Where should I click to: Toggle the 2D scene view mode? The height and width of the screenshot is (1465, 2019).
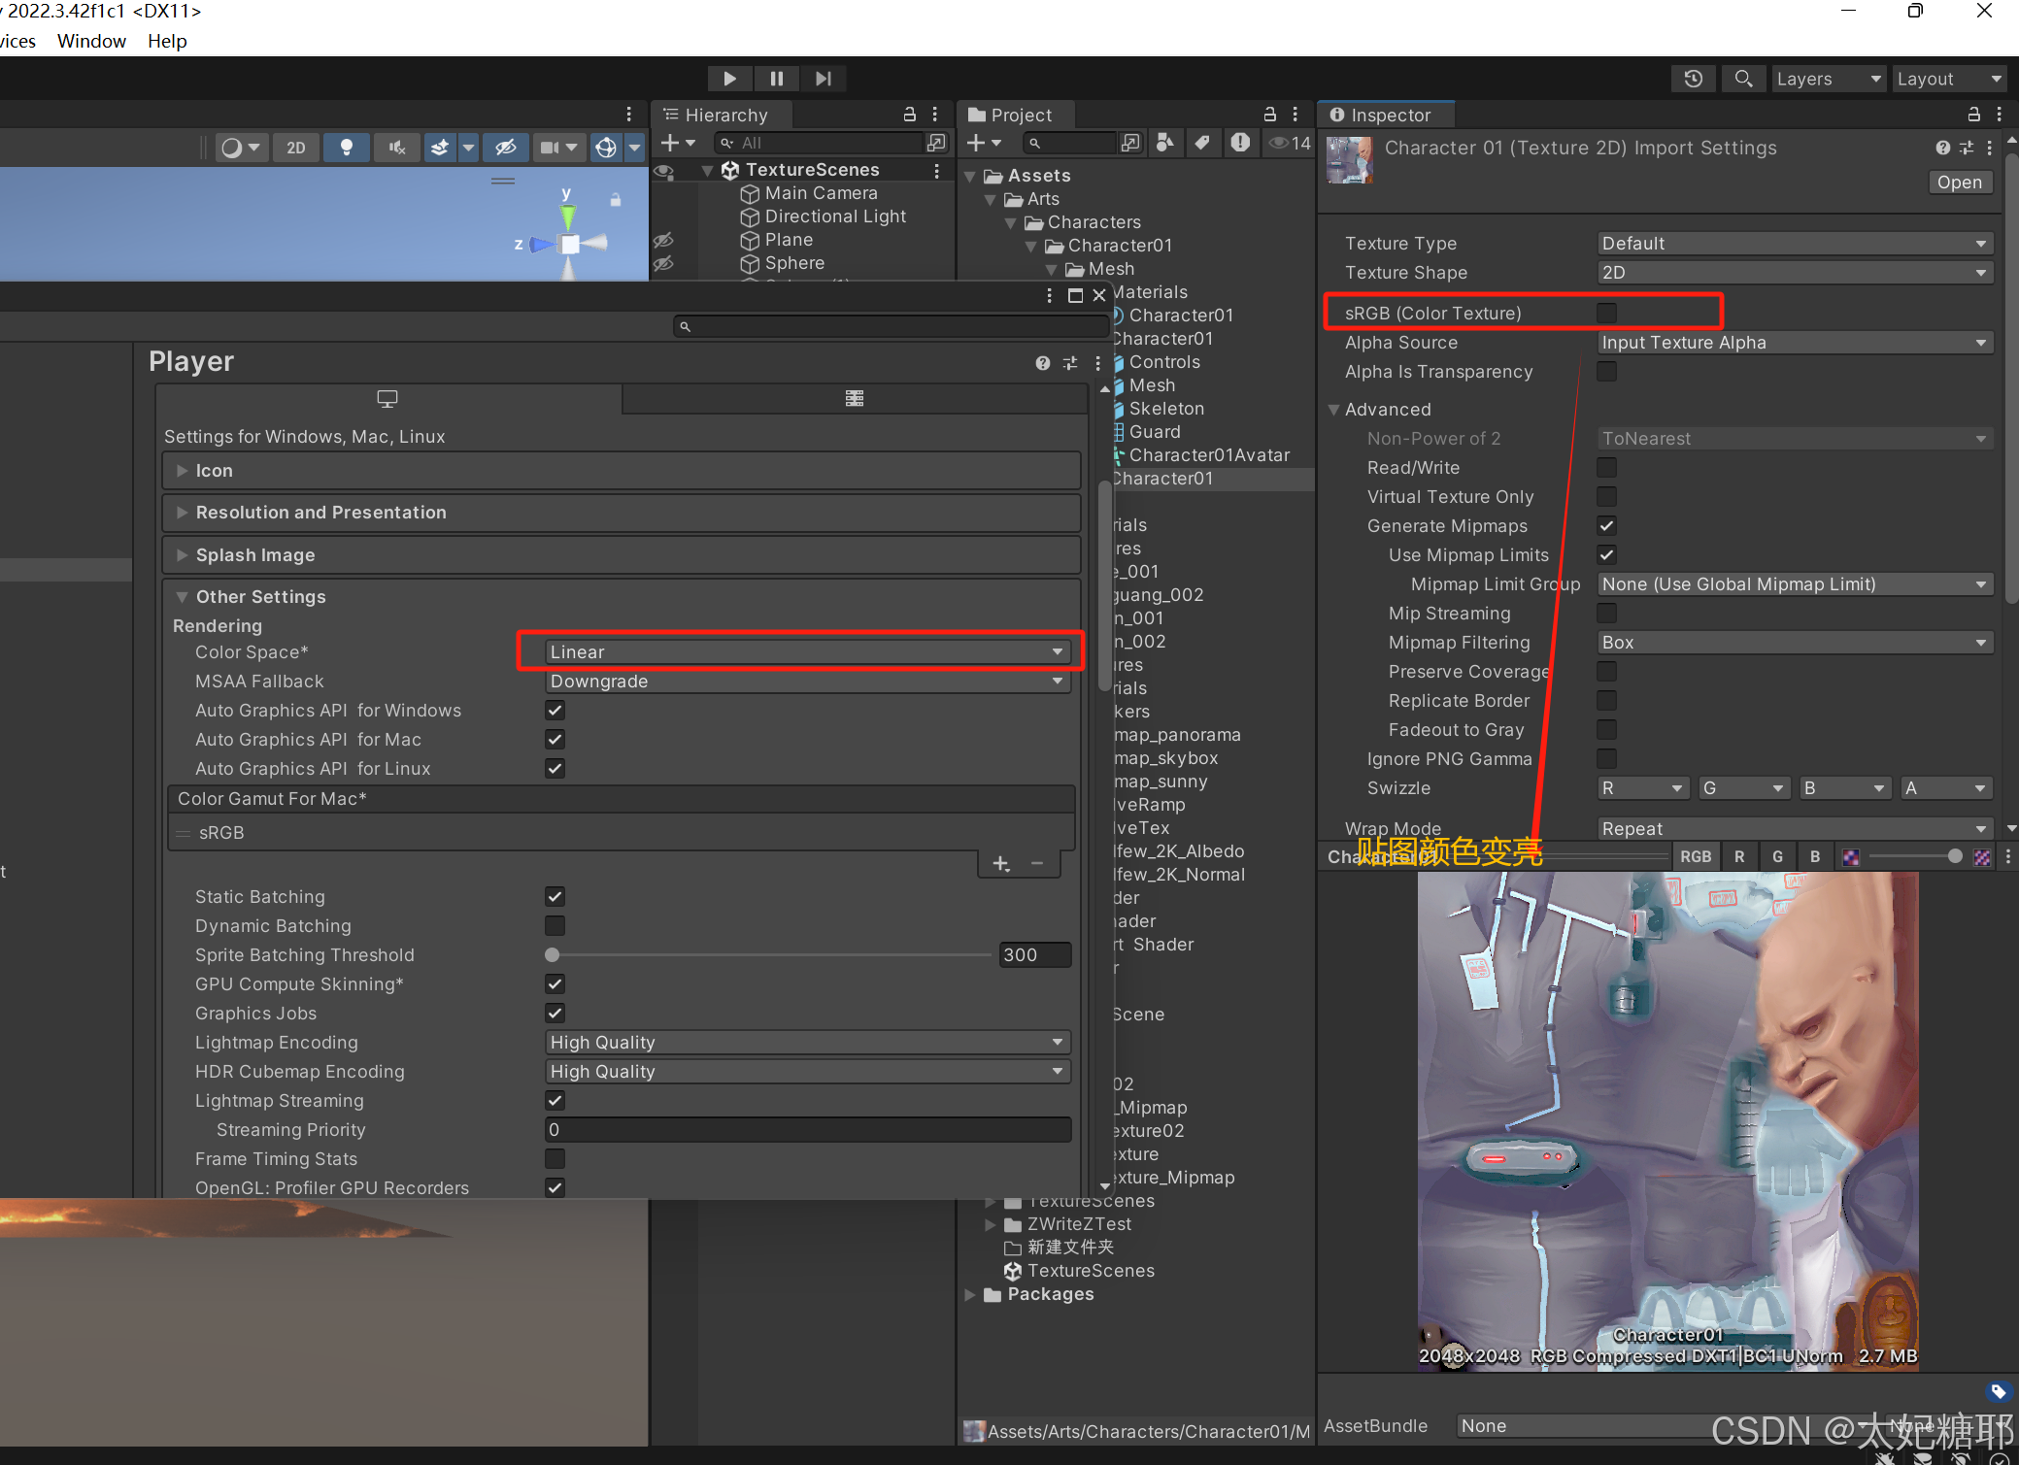point(295,148)
